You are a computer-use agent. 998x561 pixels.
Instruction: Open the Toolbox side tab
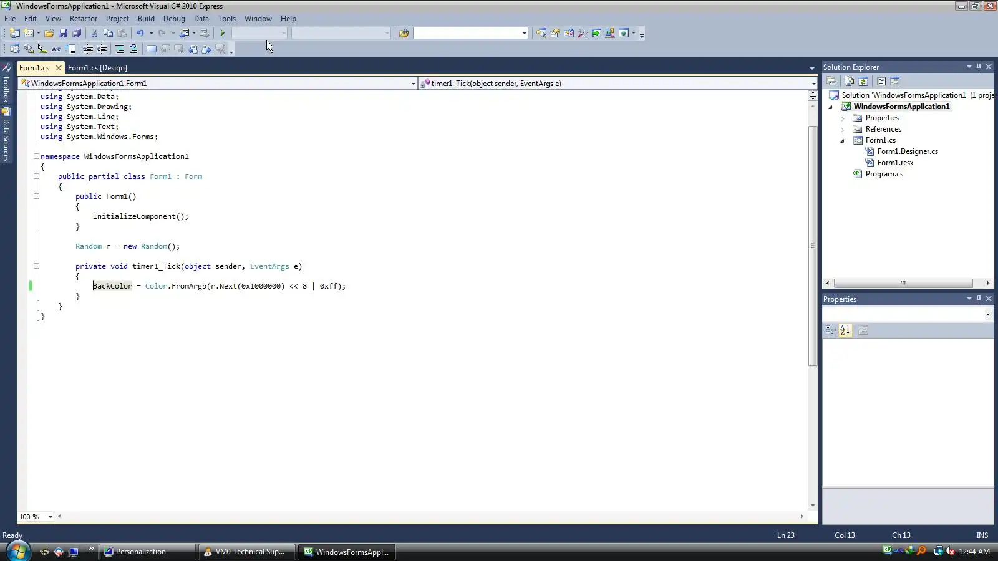[6, 84]
